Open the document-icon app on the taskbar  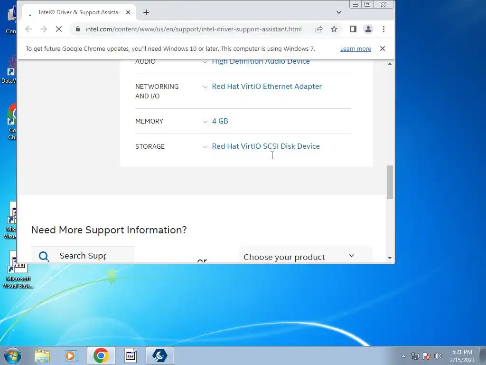pos(131,355)
